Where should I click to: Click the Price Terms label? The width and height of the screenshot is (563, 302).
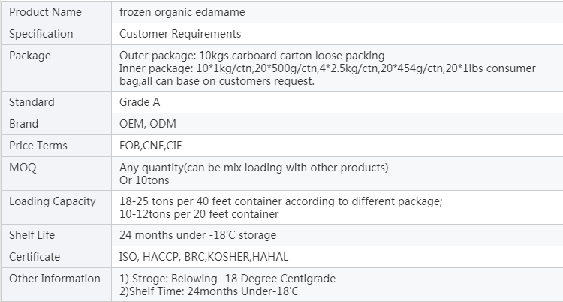38,146
